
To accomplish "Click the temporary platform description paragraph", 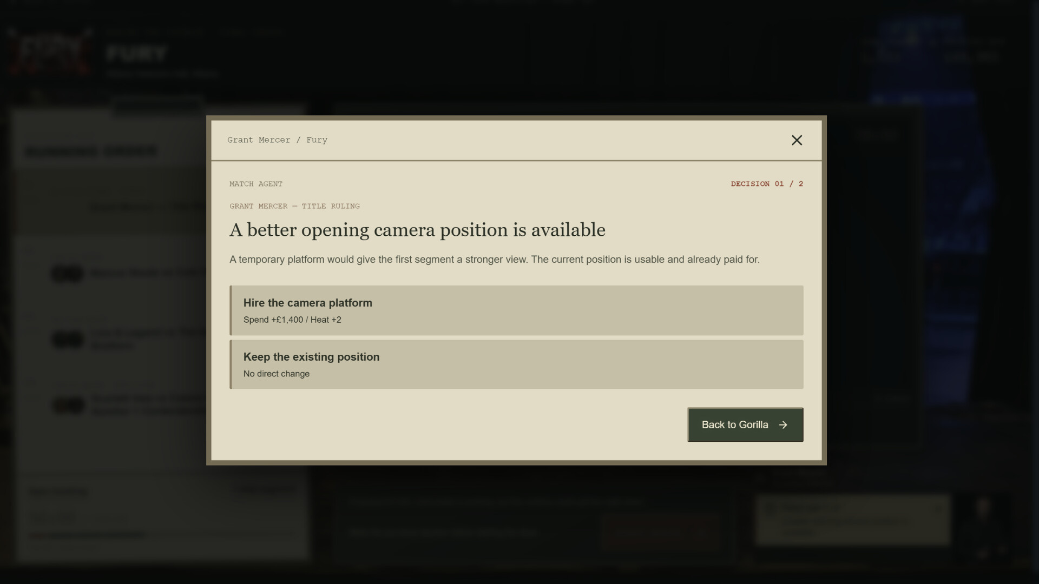I will 494,260.
